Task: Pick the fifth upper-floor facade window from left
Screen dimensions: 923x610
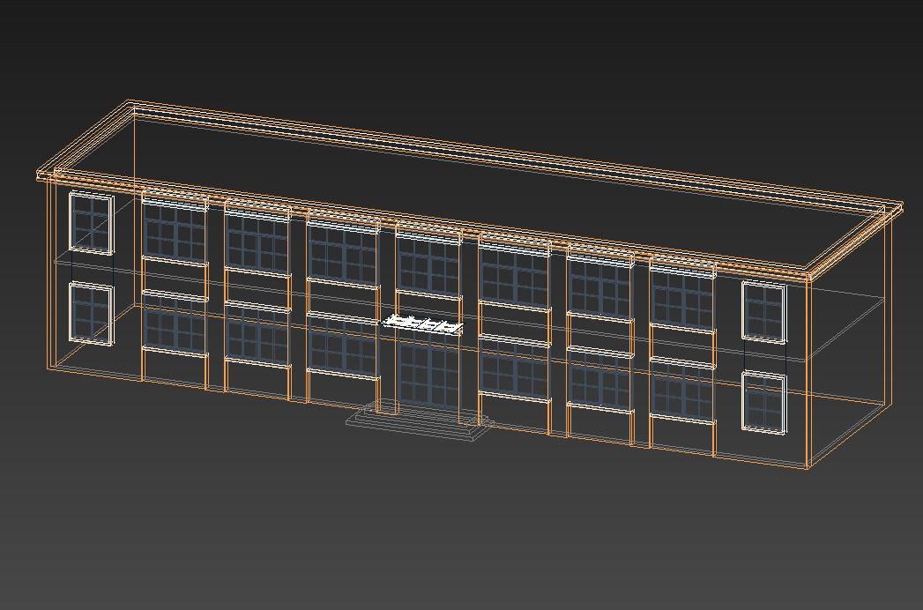Action: [x=514, y=274]
